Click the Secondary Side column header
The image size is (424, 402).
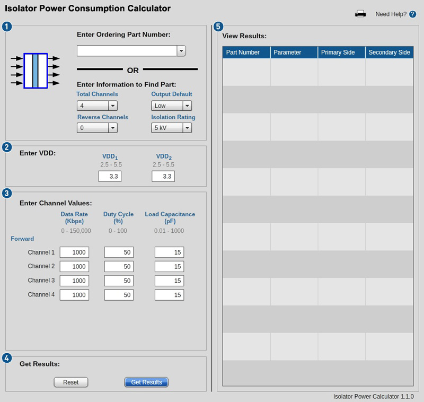tap(389, 53)
